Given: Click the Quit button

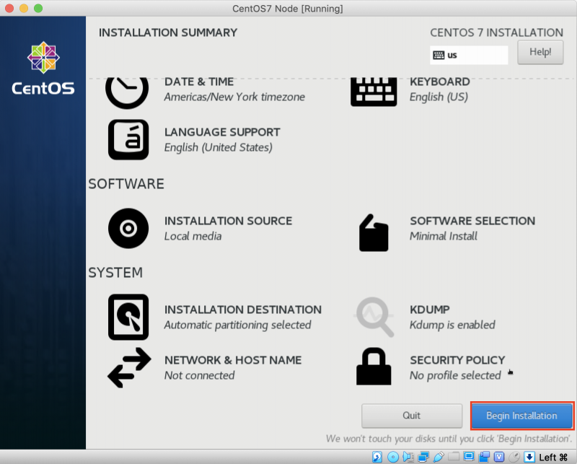Looking at the screenshot, I should point(412,416).
